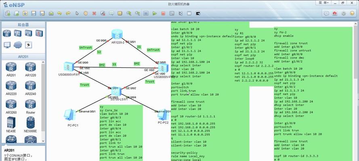Screen dimensions: 359x161
Task: Select the switch device category icon
Action: (x=18, y=33)
